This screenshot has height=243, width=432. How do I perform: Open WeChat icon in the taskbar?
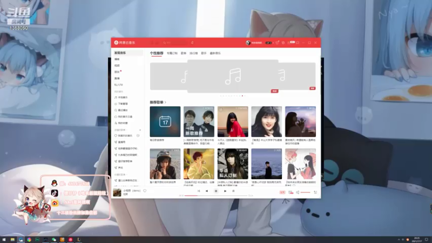click(53, 240)
